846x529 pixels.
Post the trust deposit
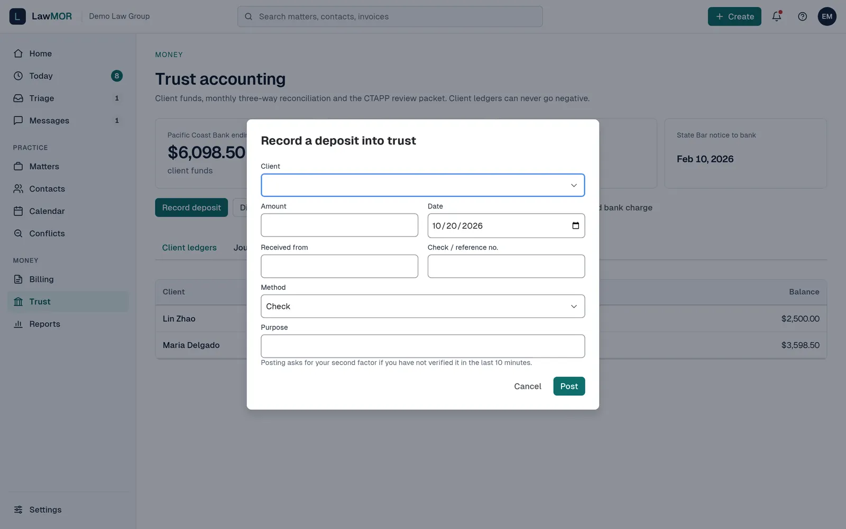(x=569, y=386)
